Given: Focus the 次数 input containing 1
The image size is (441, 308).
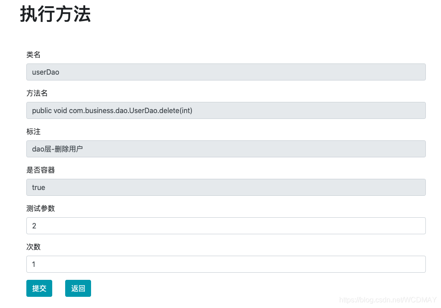Looking at the screenshot, I should pos(226,264).
